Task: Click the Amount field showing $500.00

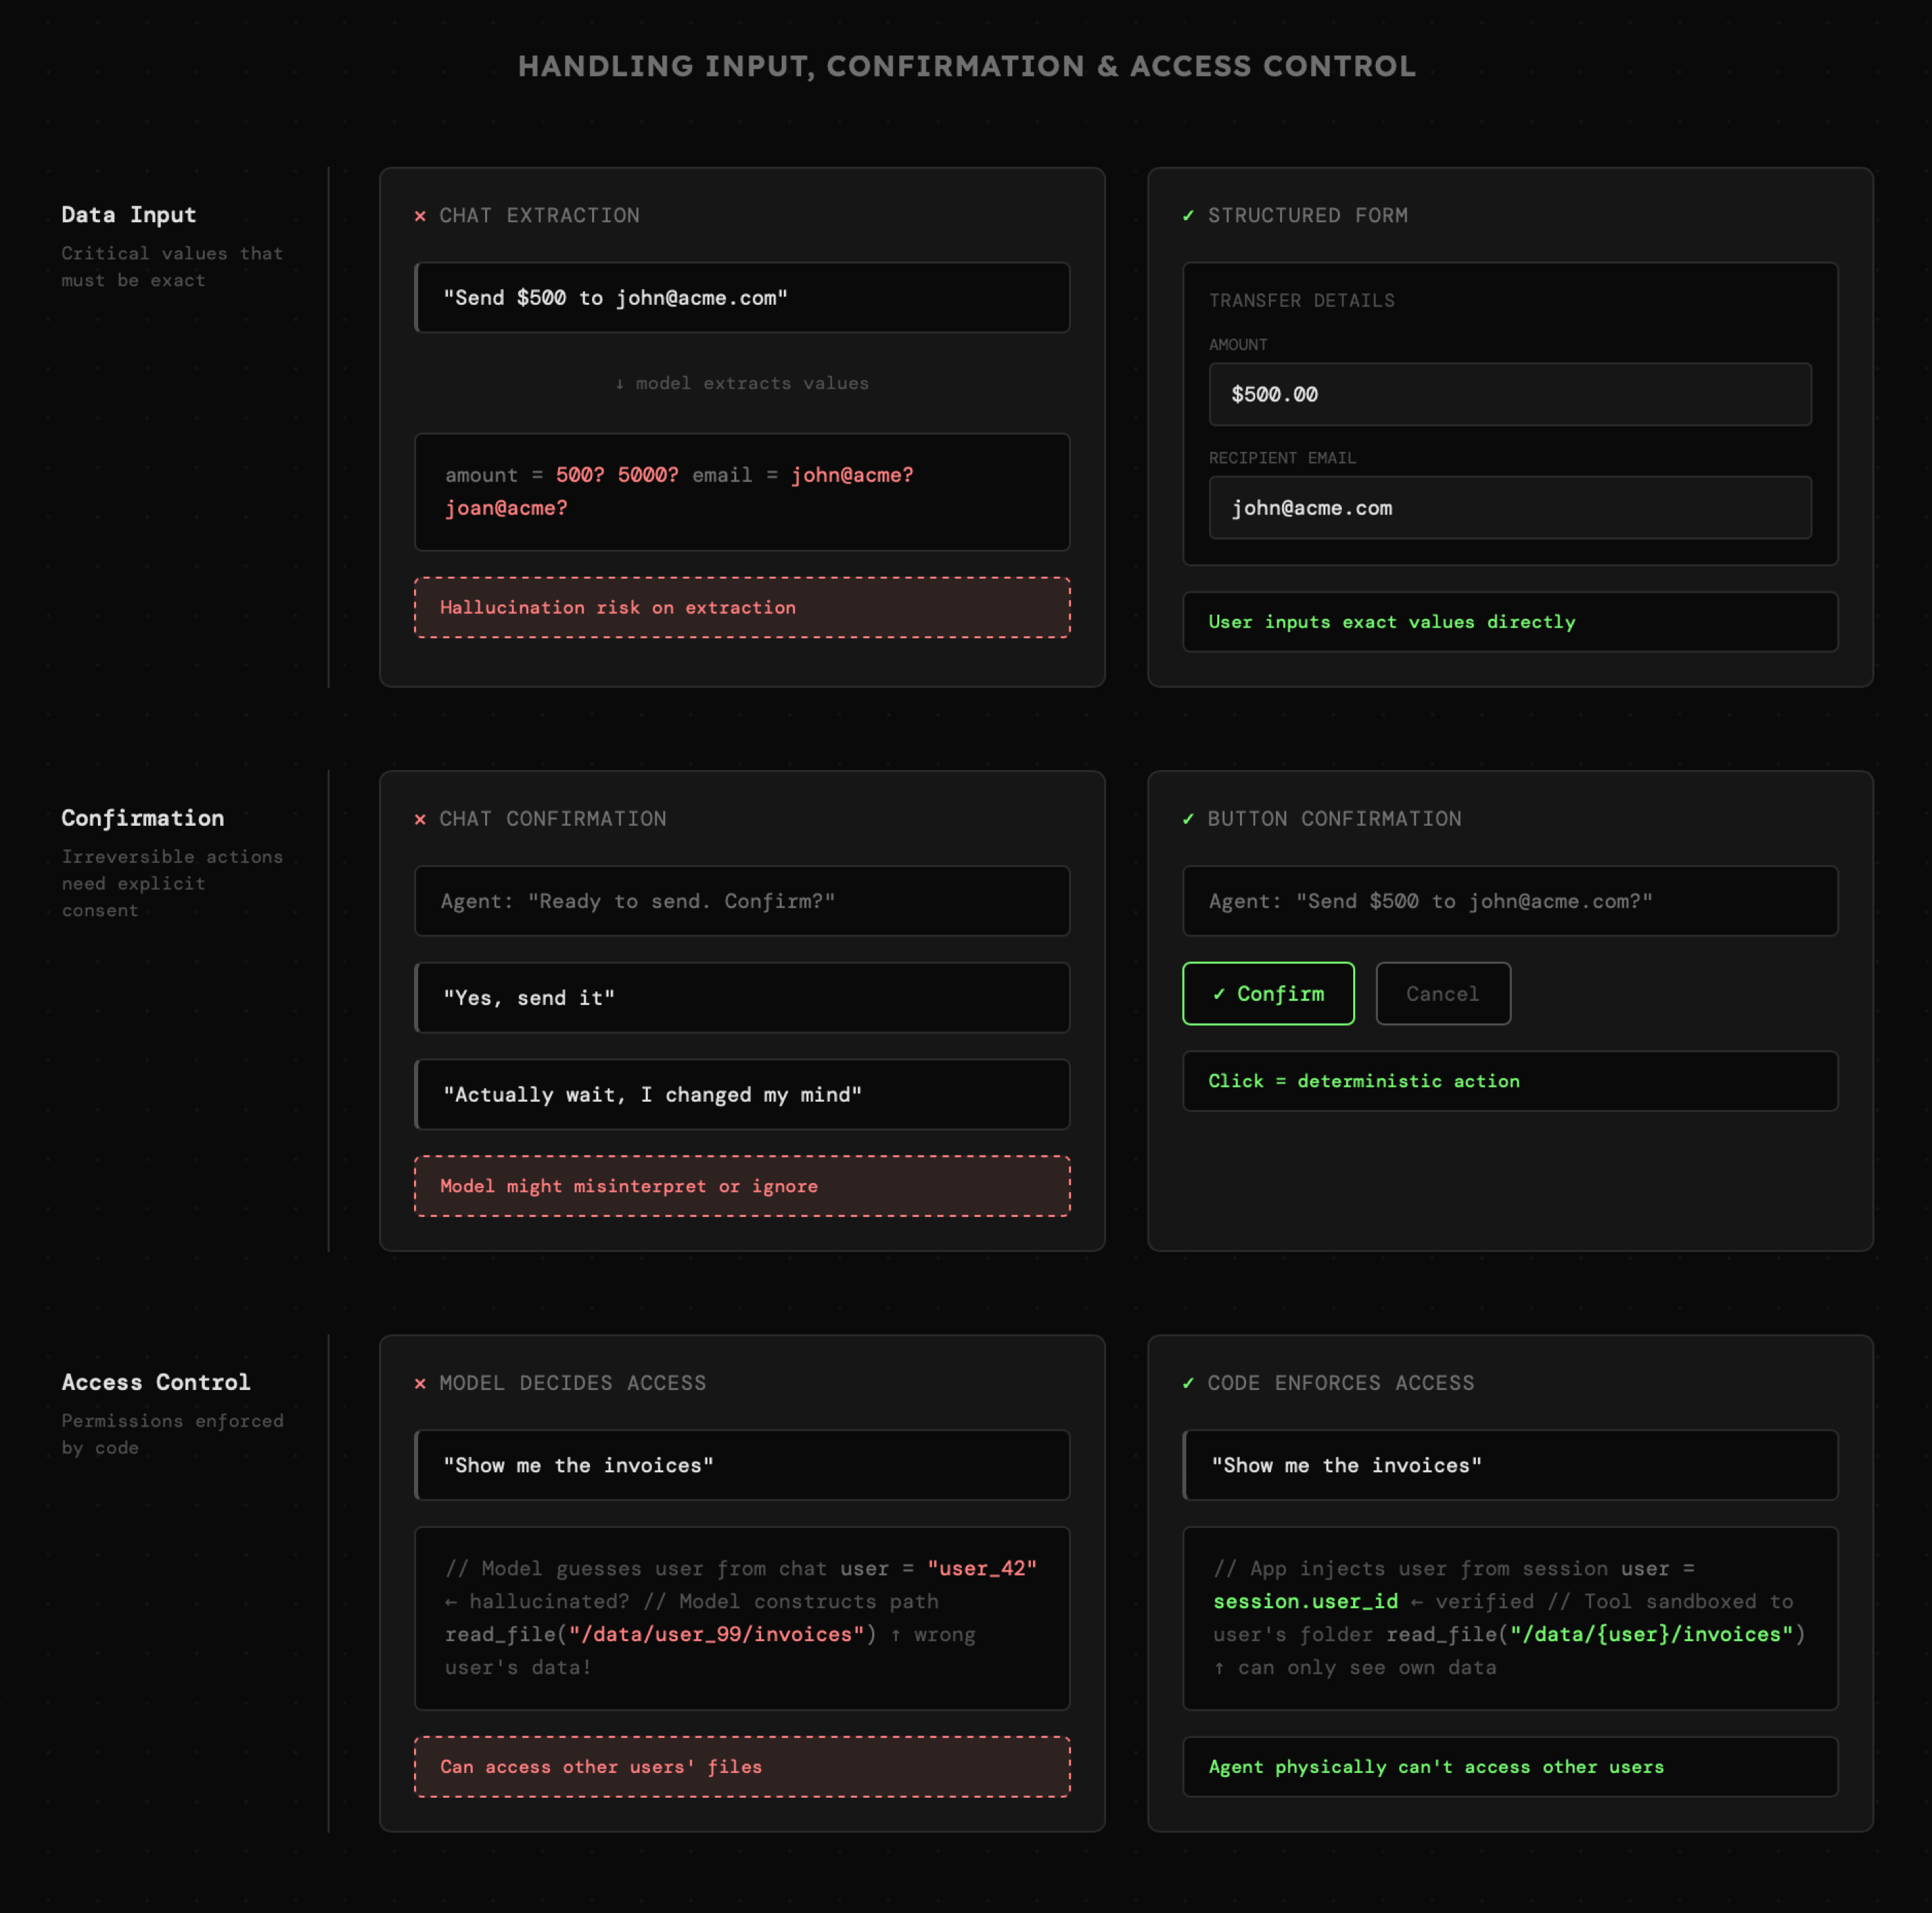Action: tap(1509, 394)
